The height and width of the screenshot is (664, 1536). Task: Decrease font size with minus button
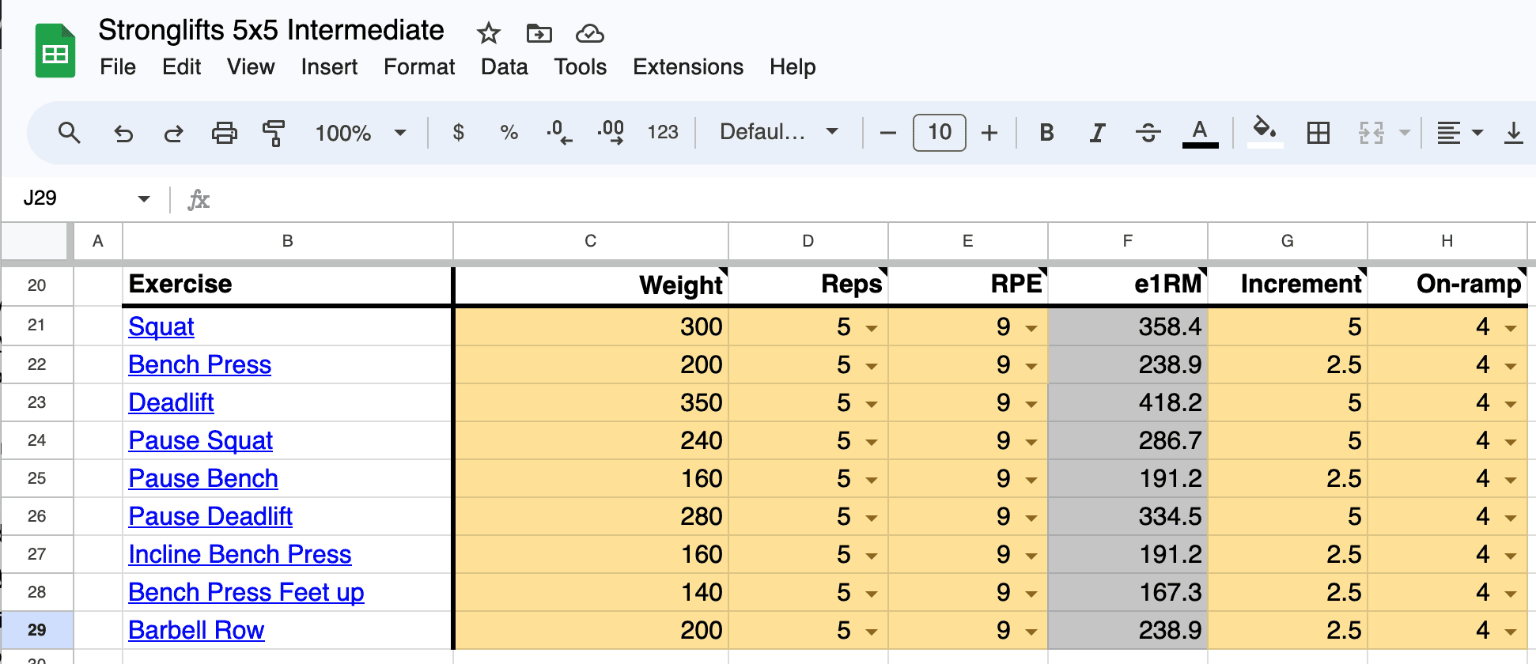888,133
